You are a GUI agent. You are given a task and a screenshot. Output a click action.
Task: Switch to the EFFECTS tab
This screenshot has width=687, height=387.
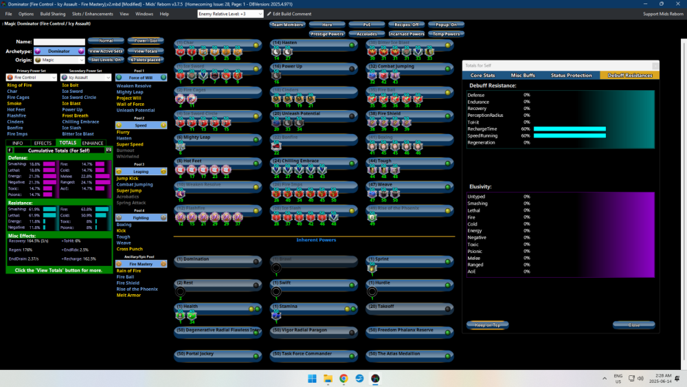pyautogui.click(x=43, y=143)
